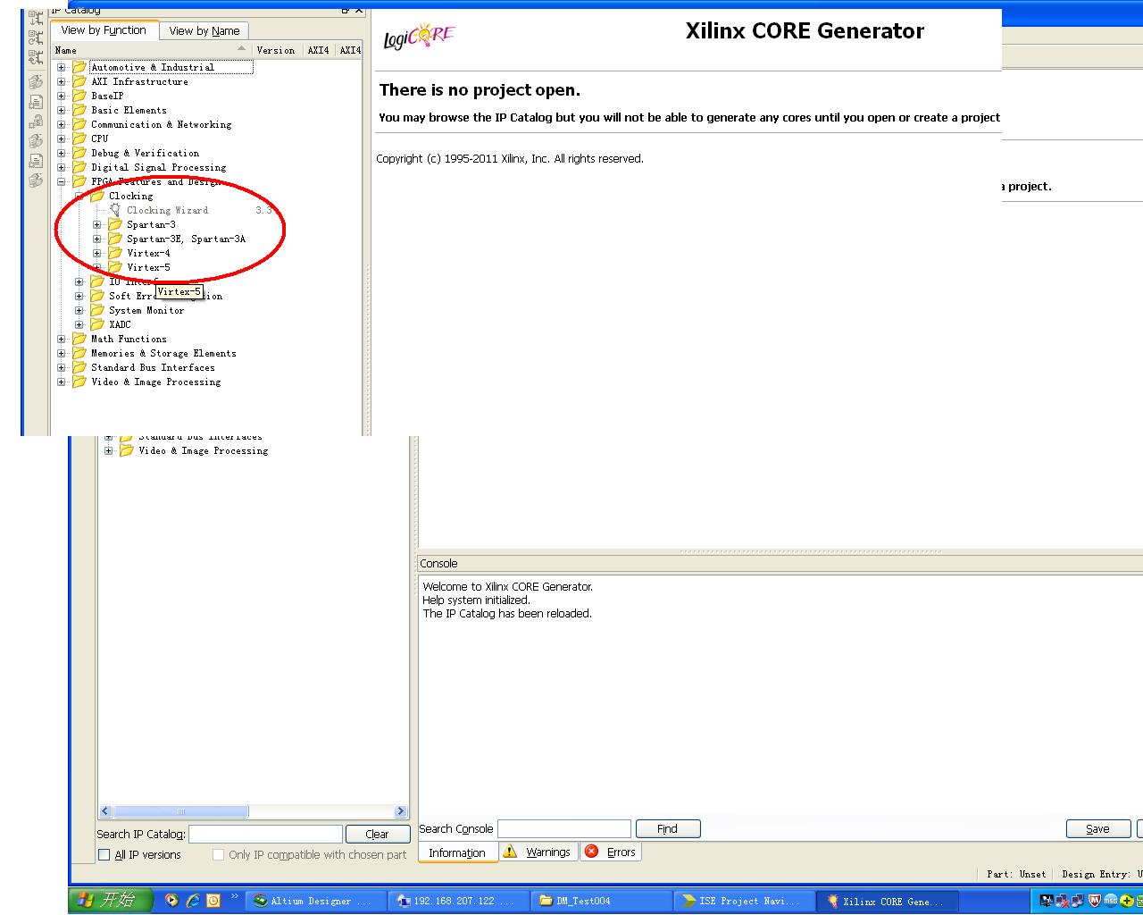Expand background window's Video & Image Processing node
This screenshot has height=915, width=1143.
click(108, 450)
